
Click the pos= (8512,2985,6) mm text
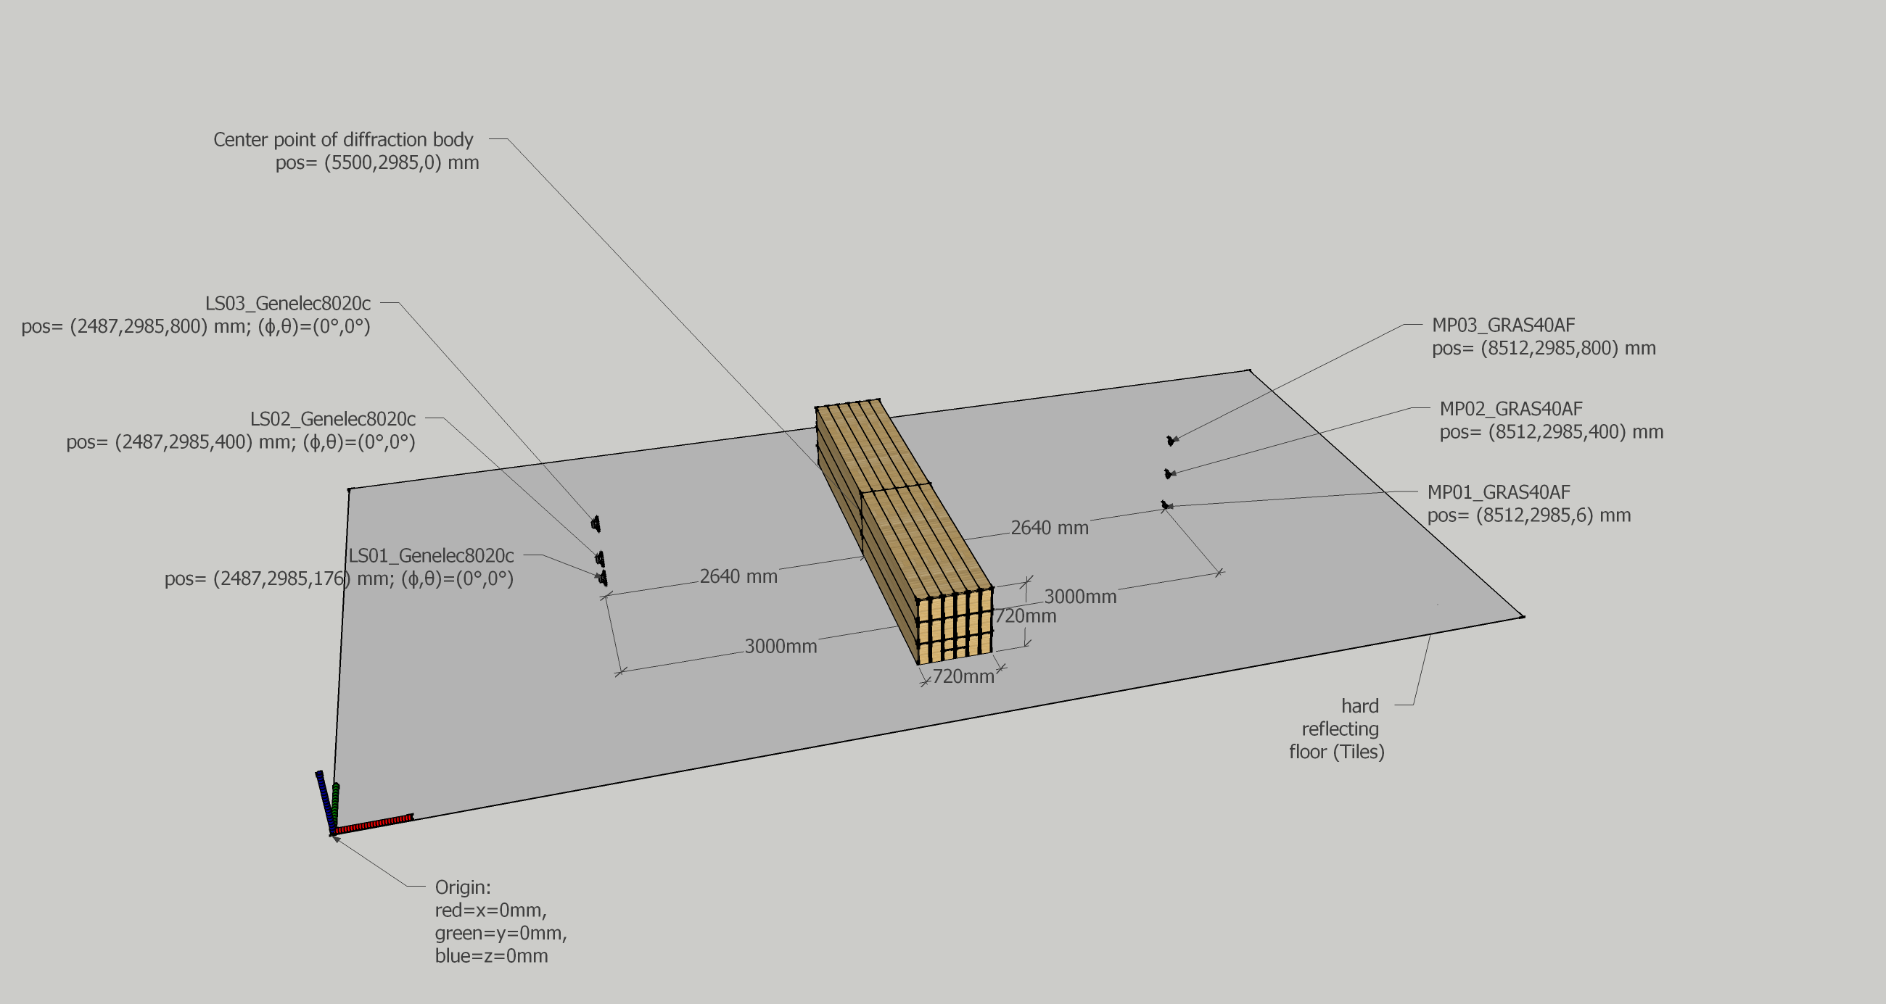1528,515
